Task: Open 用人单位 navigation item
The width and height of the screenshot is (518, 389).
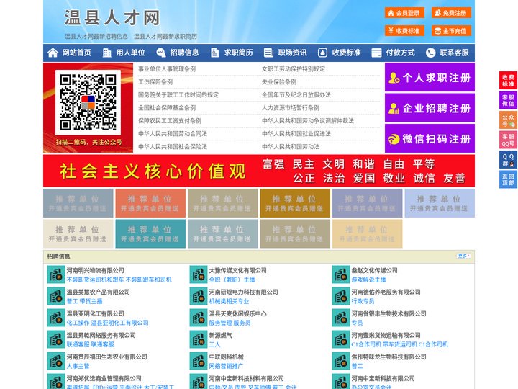Action: pos(130,53)
